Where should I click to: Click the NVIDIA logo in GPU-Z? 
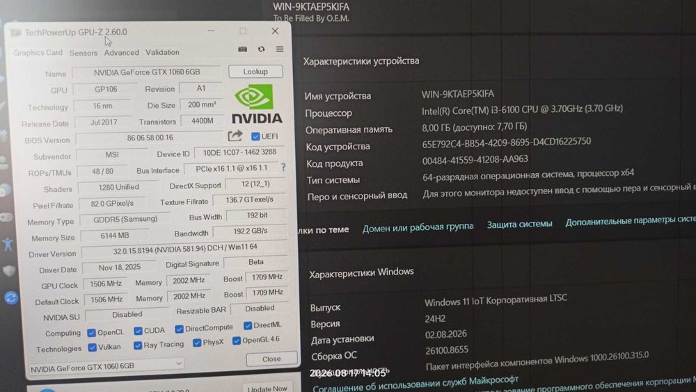(x=257, y=104)
